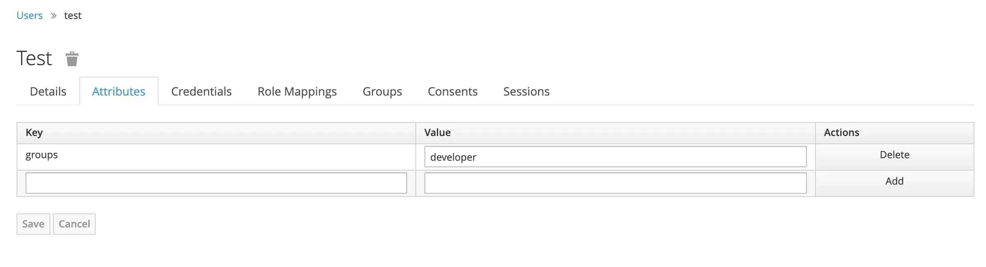Click the Value column header

coord(437,133)
